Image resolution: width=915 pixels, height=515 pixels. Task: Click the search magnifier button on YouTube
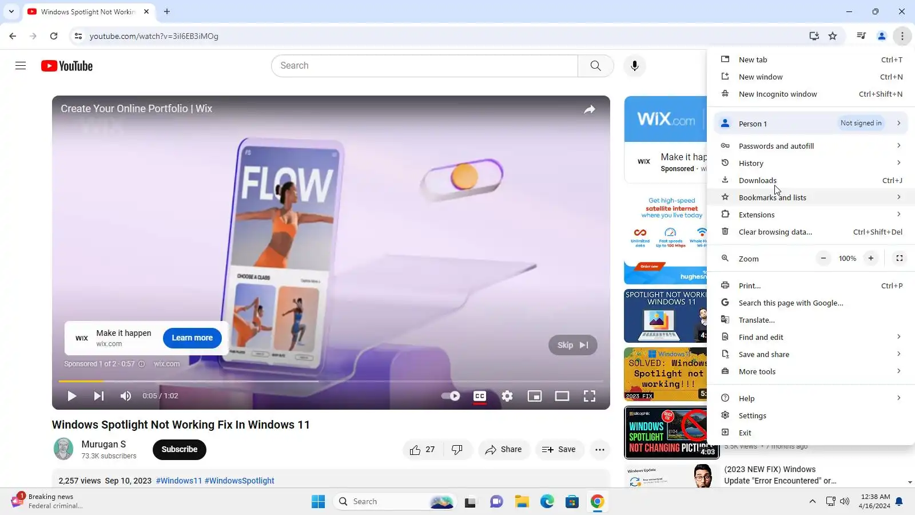[595, 66]
